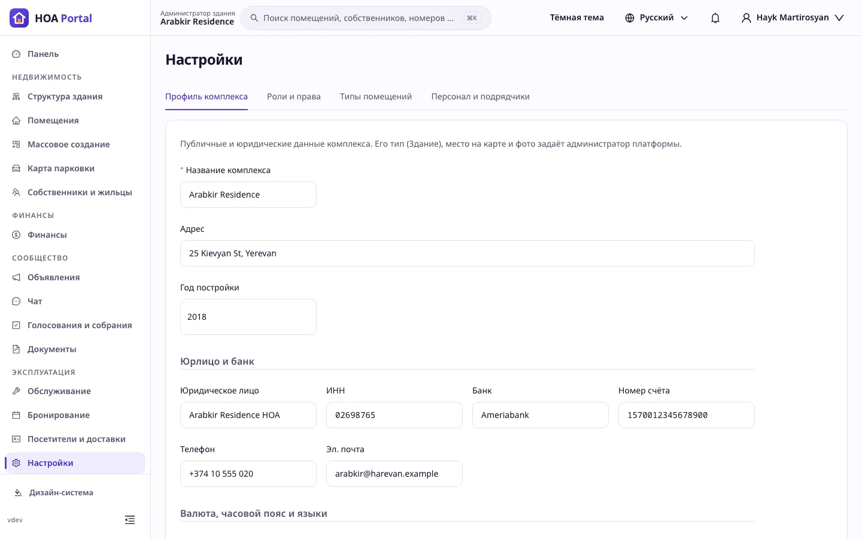Click the Название комплекса input
Screen dimensions: 862x539
tap(248, 195)
